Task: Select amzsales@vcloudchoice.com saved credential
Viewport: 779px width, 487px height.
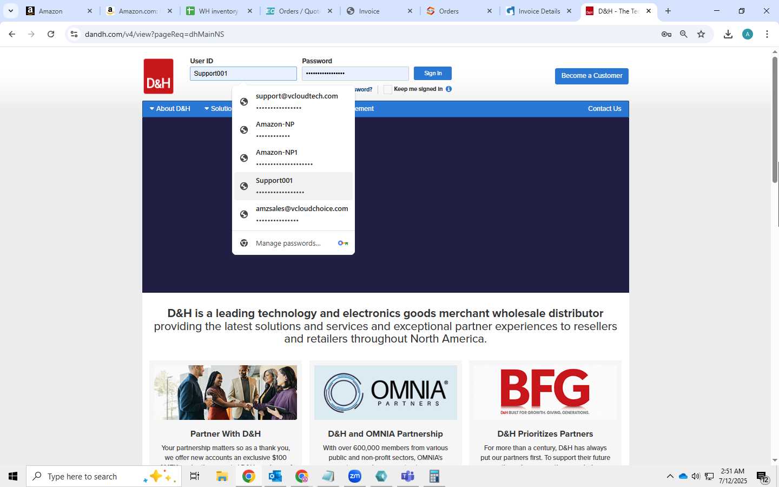Action: (293, 214)
